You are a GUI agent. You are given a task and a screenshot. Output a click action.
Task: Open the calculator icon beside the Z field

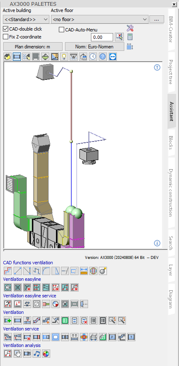(x=130, y=37)
